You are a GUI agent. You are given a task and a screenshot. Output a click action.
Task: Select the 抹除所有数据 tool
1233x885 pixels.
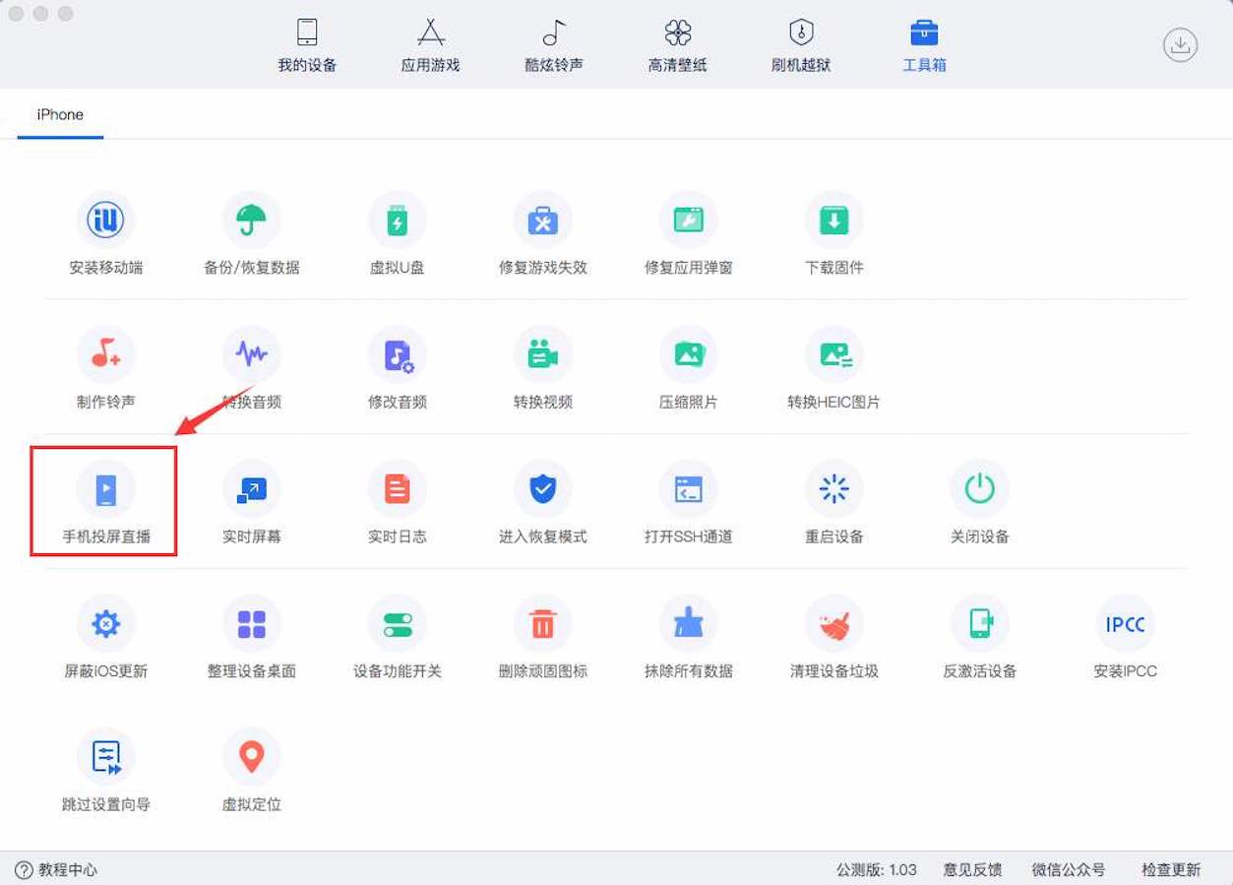(x=688, y=624)
